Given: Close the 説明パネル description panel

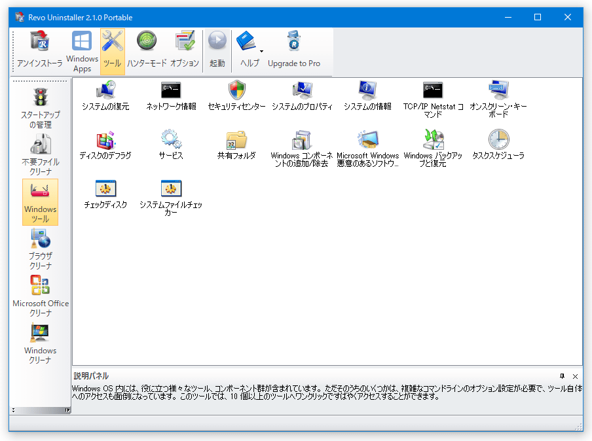Looking at the screenshot, I should [x=576, y=376].
